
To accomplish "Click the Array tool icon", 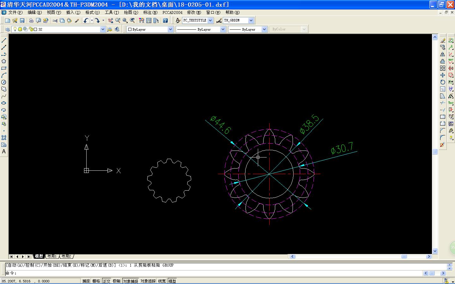I will [443, 68].
